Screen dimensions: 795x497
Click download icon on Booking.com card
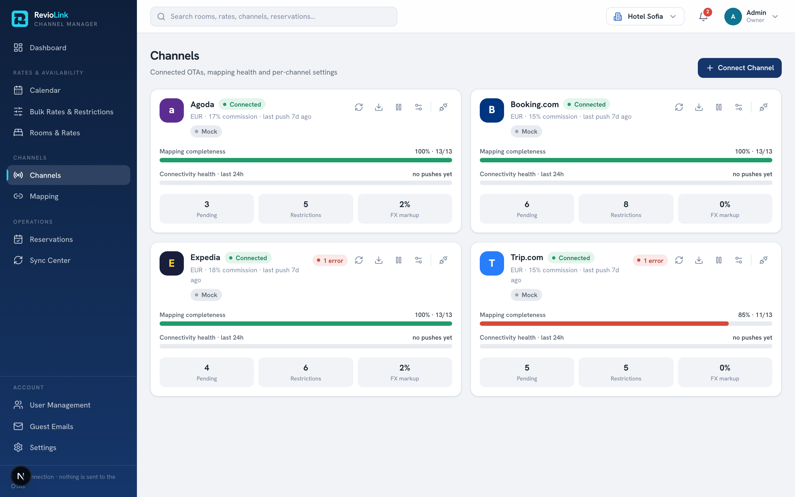tap(699, 107)
